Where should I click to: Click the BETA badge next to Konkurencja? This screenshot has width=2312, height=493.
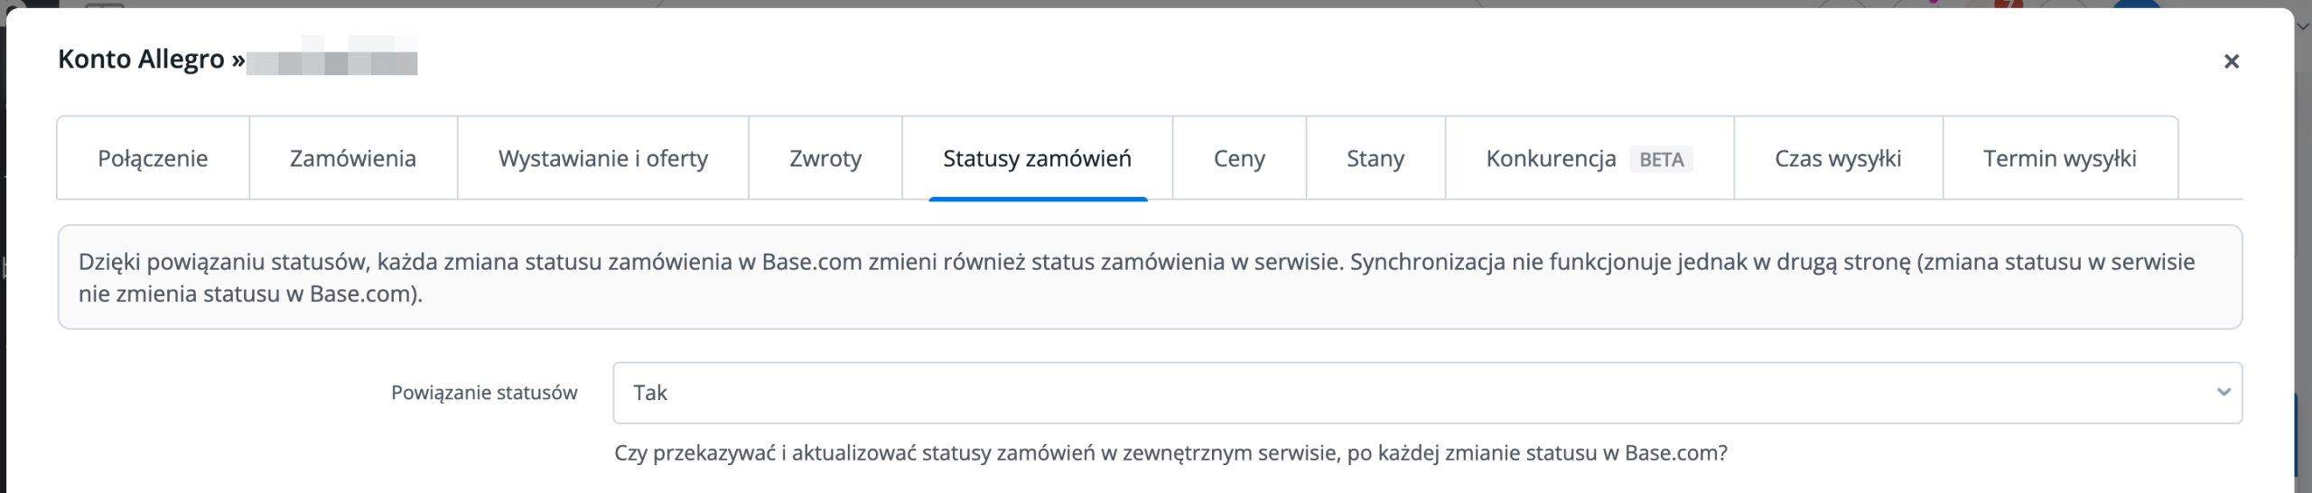pos(1662,159)
